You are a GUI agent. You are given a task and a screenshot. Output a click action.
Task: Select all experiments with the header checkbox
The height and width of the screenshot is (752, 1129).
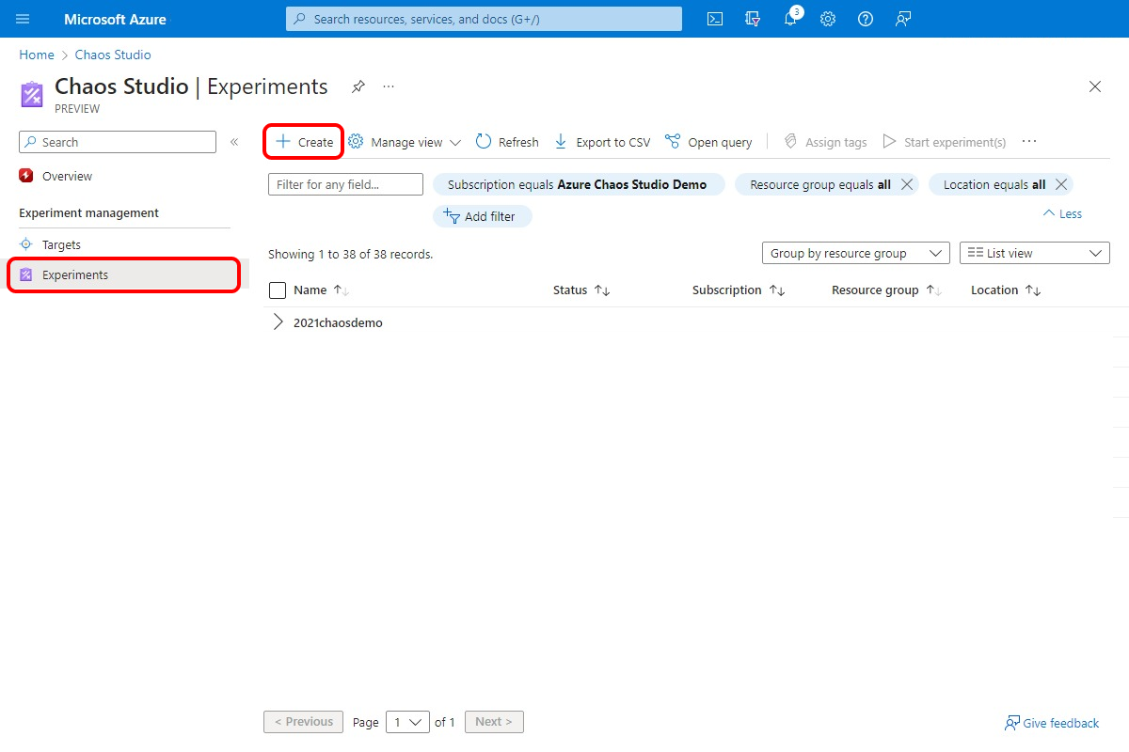[x=278, y=290]
